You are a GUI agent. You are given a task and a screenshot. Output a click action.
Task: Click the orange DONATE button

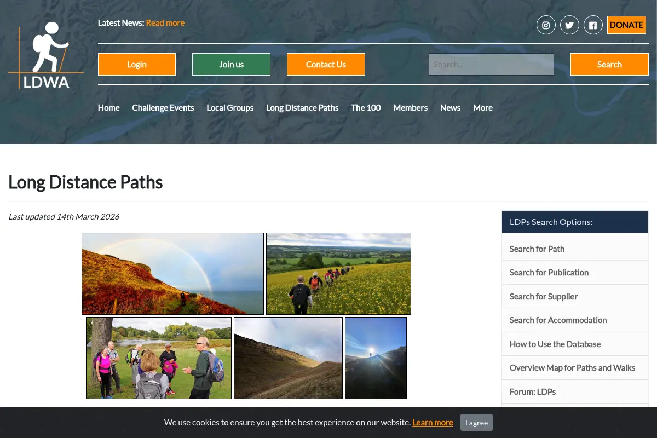(x=626, y=25)
